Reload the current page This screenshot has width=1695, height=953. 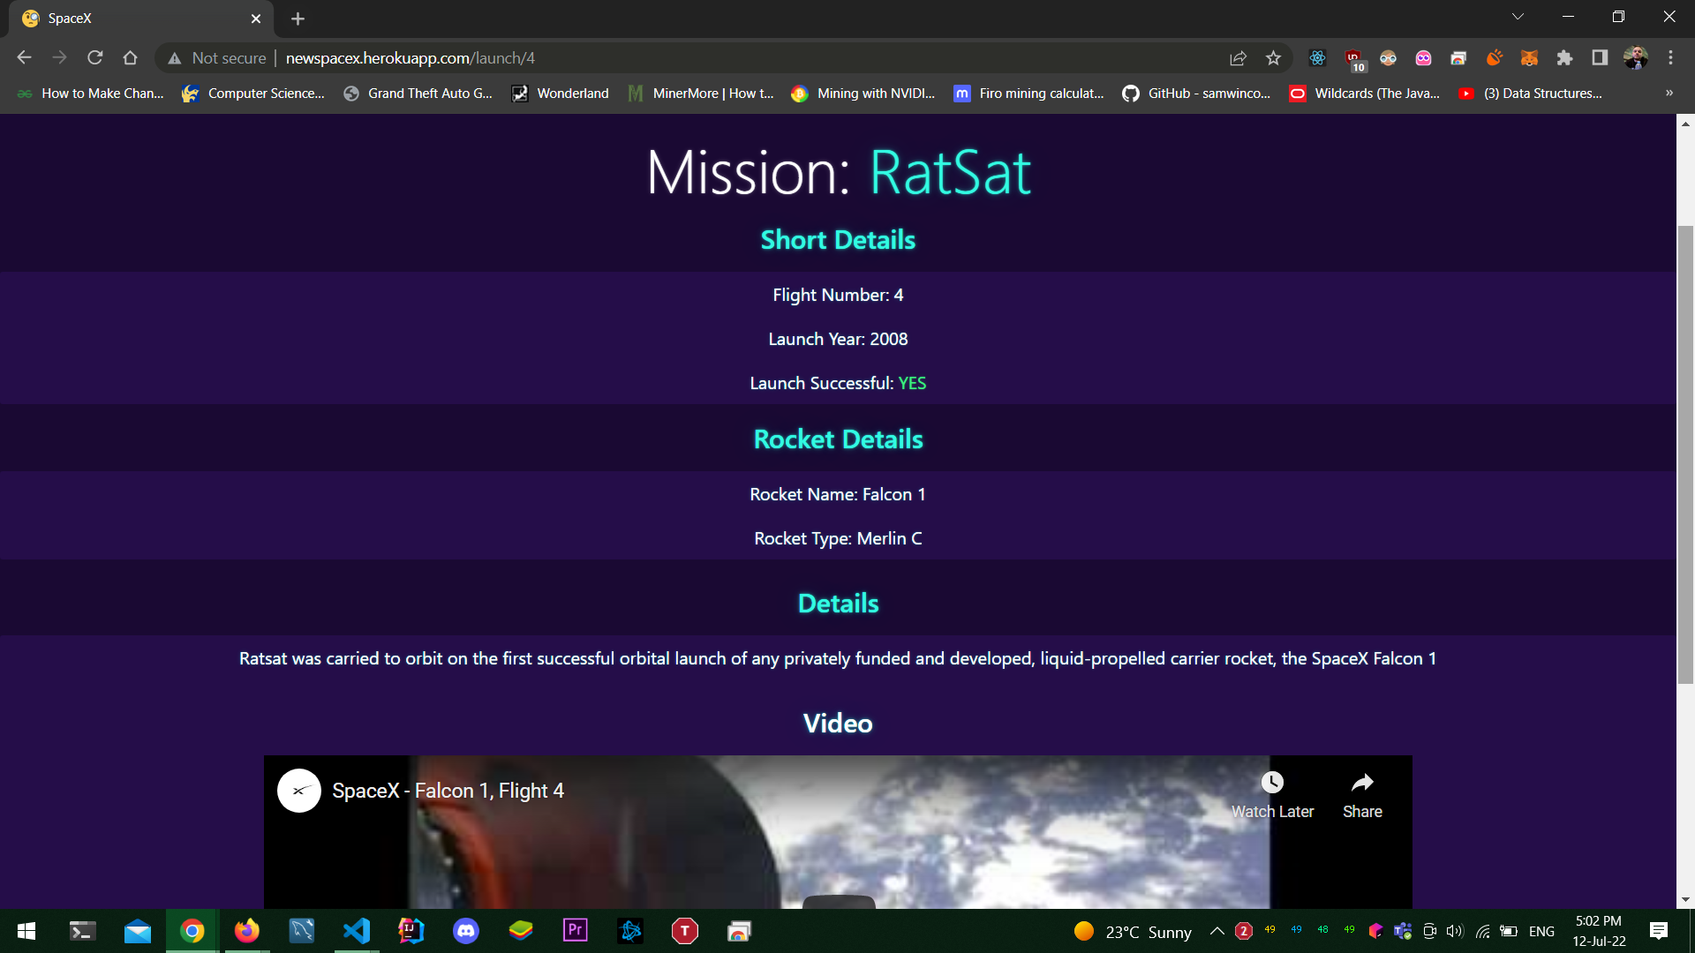click(95, 58)
